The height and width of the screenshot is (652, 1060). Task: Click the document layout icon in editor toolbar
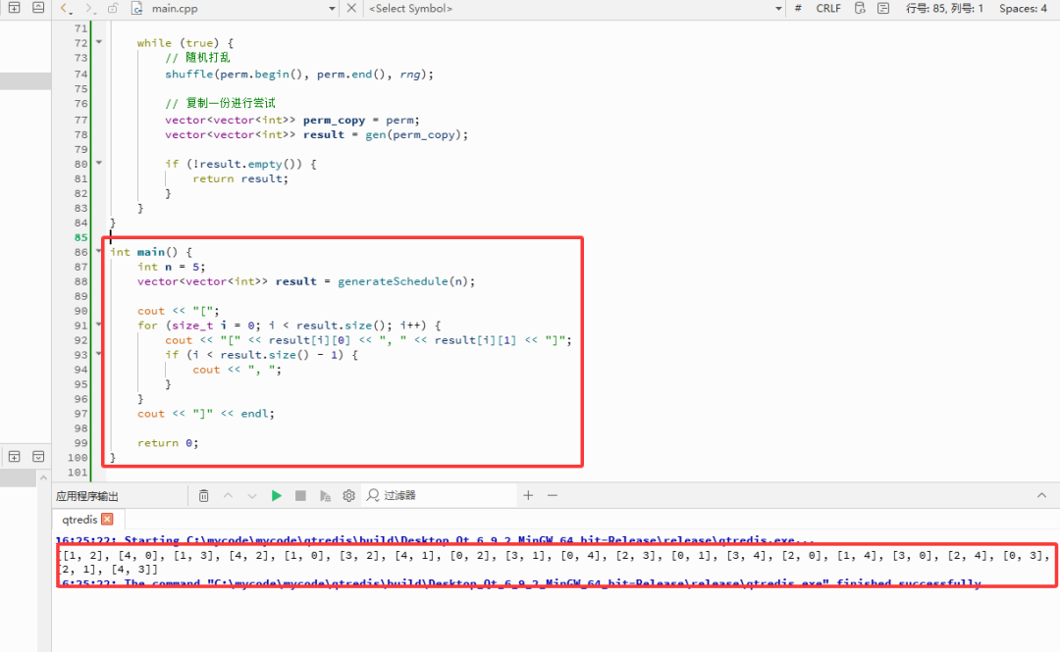883,8
